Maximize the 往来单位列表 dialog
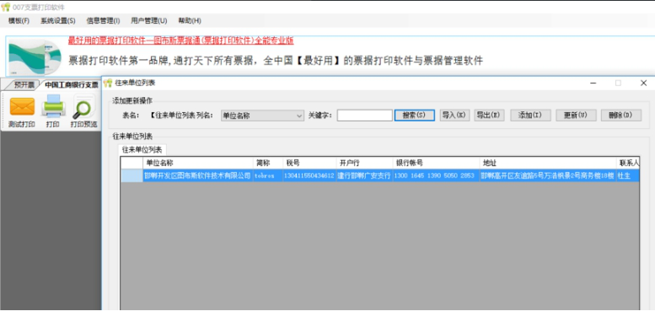Image resolution: width=655 pixels, height=322 pixels. [618, 83]
